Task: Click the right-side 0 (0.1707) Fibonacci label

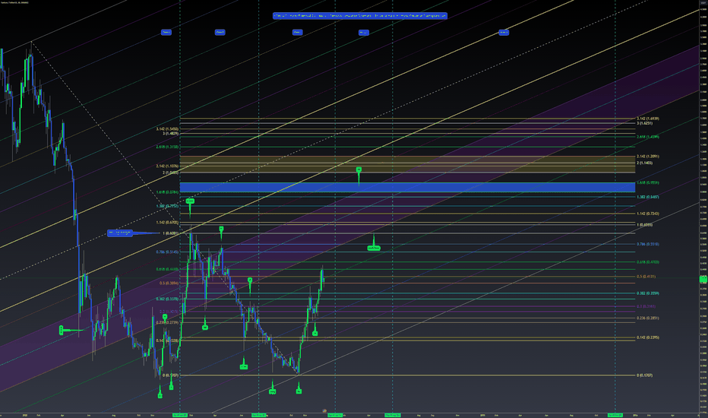Action: 644,375
